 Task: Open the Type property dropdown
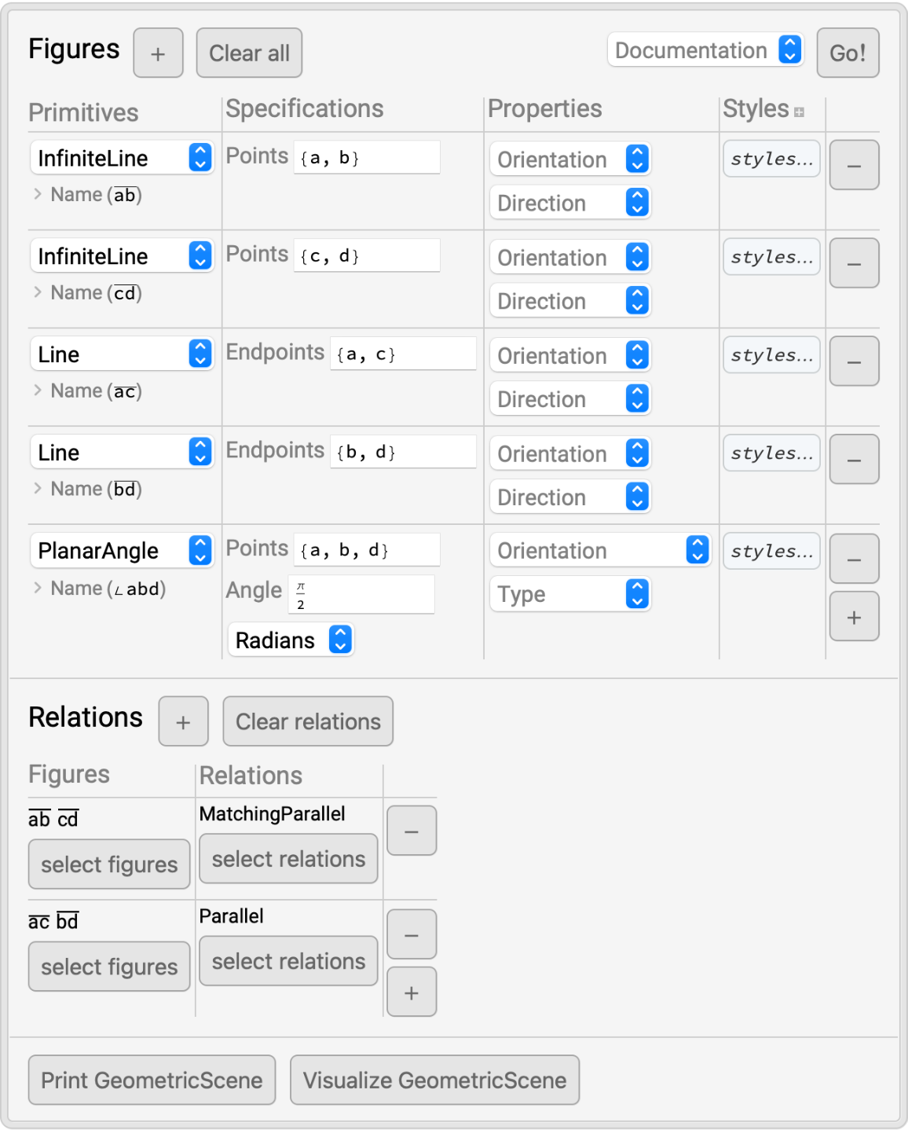(x=569, y=595)
